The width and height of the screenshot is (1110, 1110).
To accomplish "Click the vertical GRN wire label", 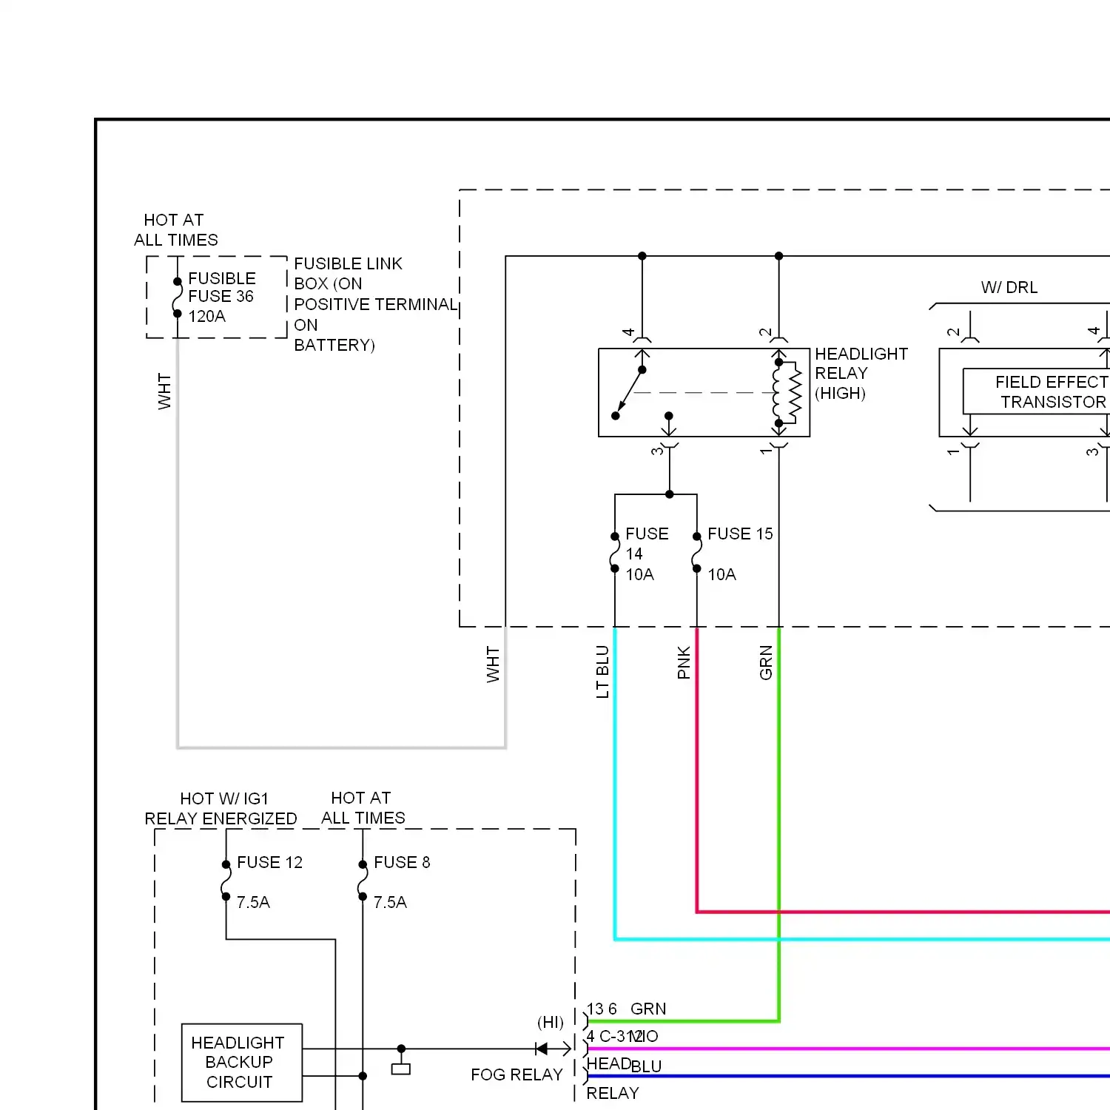I will 766,662.
